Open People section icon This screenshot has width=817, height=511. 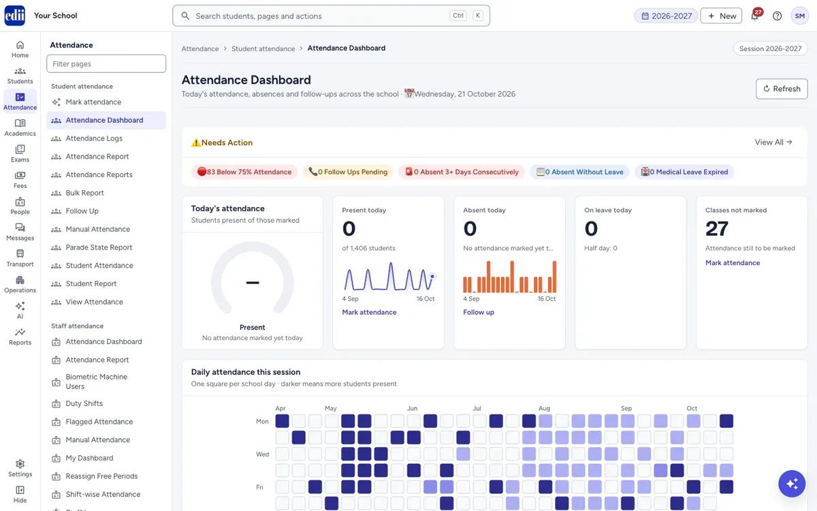(20, 206)
